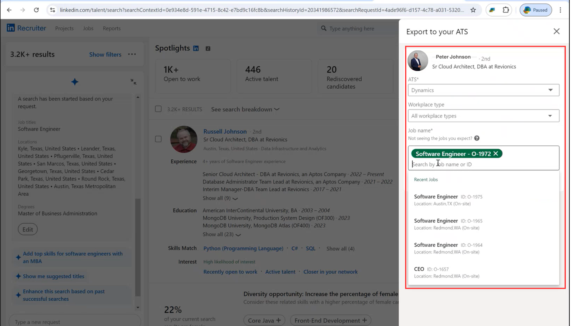Click the SQL skill link
The height and width of the screenshot is (326, 580).
pyautogui.click(x=311, y=248)
